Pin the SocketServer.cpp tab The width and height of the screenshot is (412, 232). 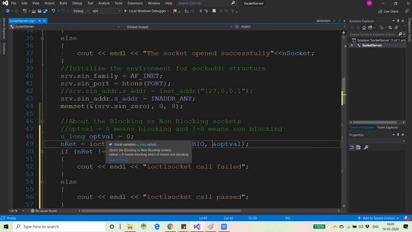click(x=39, y=21)
